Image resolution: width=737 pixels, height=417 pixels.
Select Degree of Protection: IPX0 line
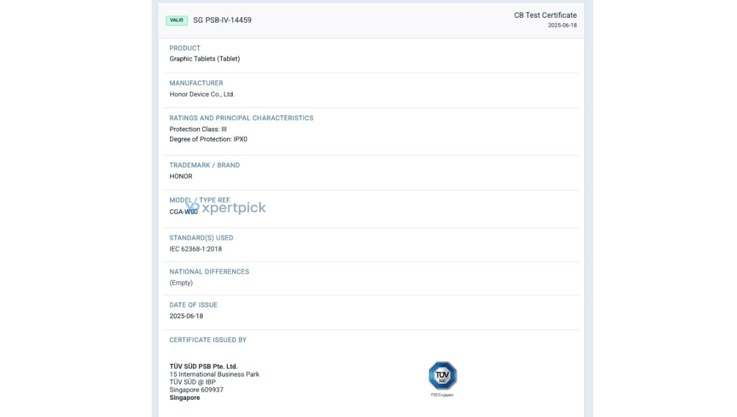(x=208, y=139)
